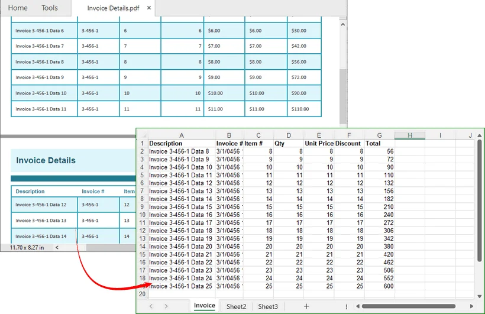Select the Invoice sheet tab
The height and width of the screenshot is (314, 485).
[x=205, y=305]
